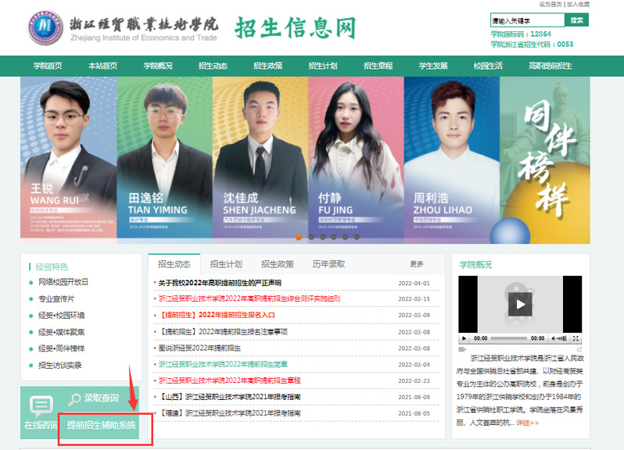
Task: Switch to the 招生政策 tab in the news panel
Action: tap(277, 264)
